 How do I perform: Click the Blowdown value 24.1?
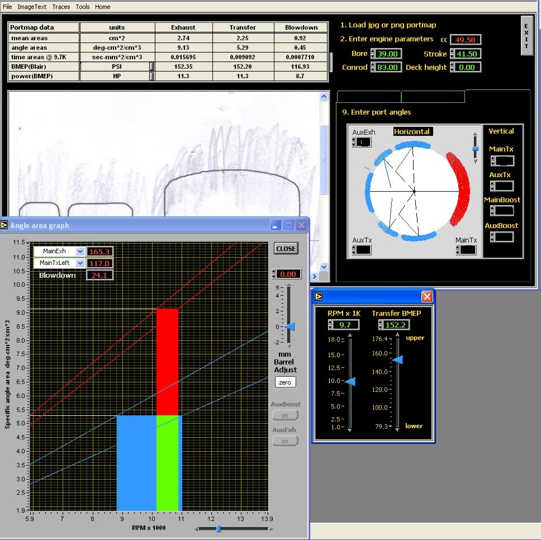pyautogui.click(x=99, y=275)
